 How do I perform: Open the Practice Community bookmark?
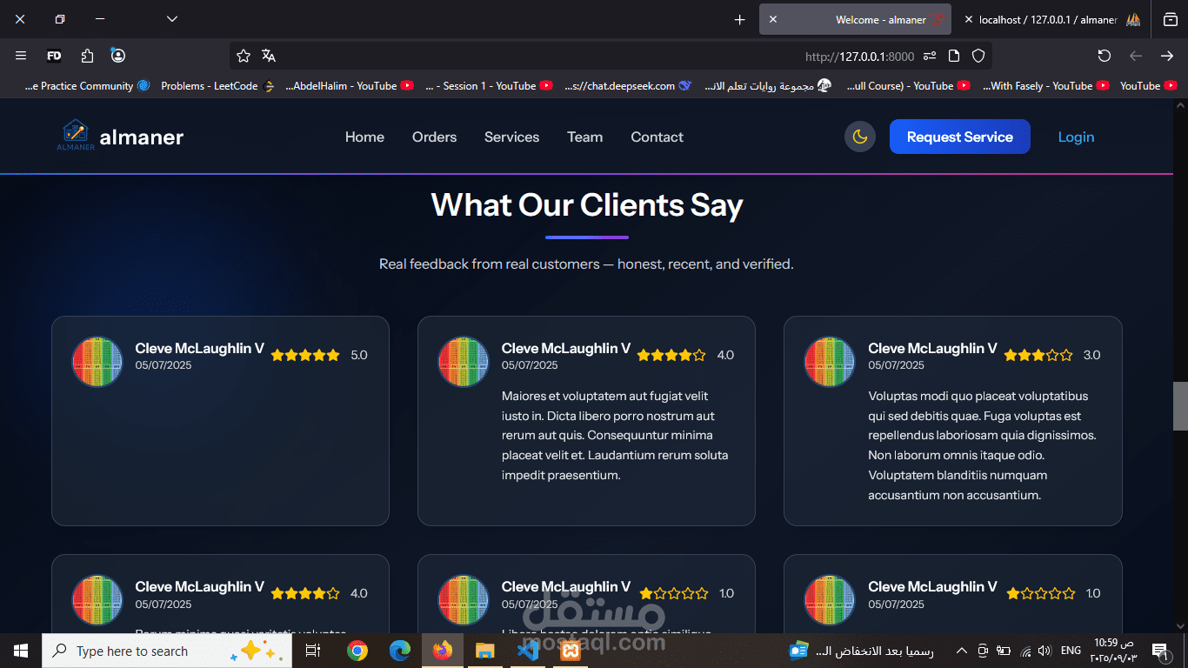[x=87, y=85]
